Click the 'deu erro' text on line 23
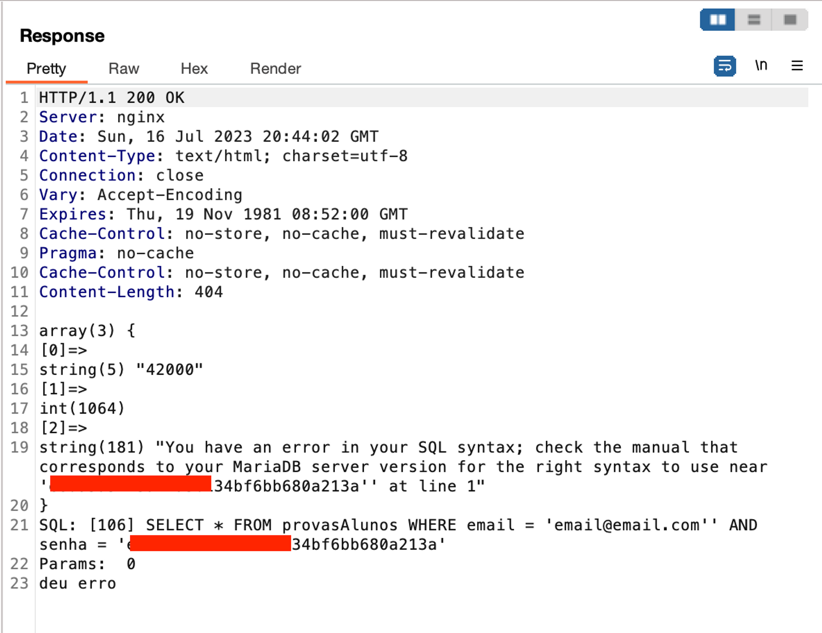This screenshot has height=633, width=822. pyautogui.click(x=78, y=584)
